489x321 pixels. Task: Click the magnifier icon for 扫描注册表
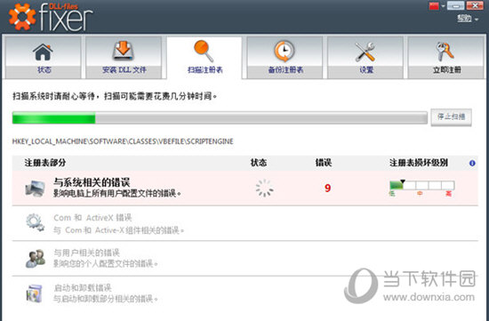coord(204,51)
